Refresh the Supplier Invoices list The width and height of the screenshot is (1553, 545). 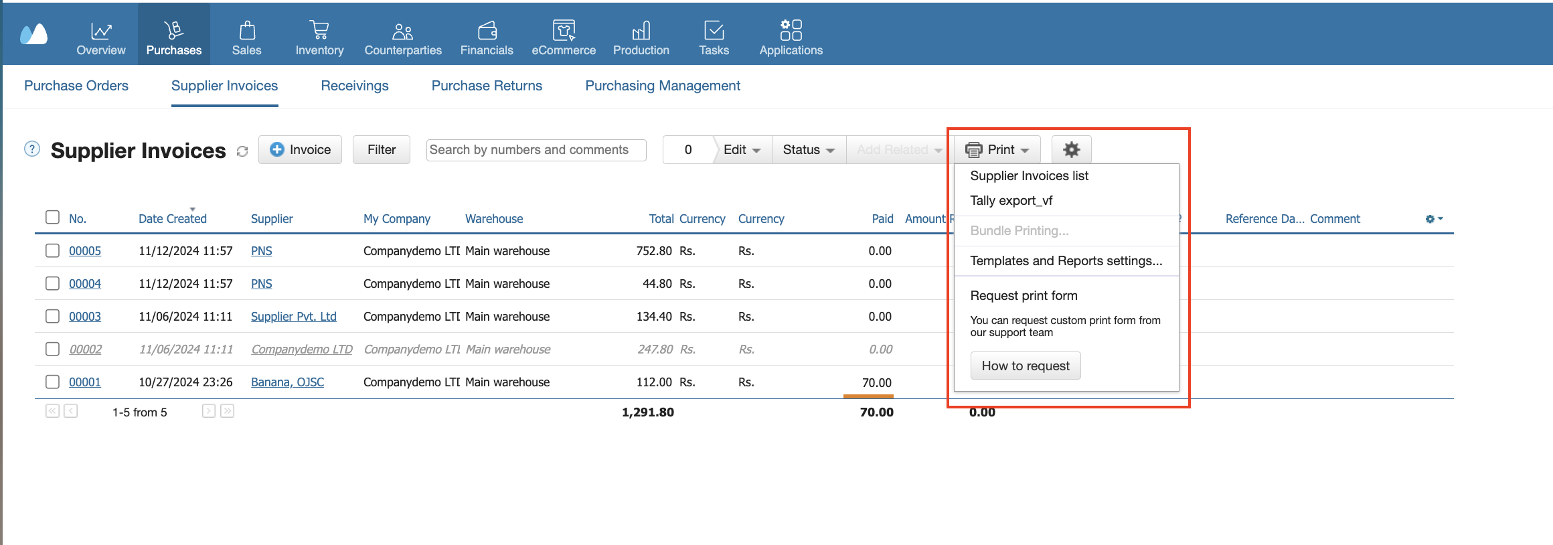[242, 152]
